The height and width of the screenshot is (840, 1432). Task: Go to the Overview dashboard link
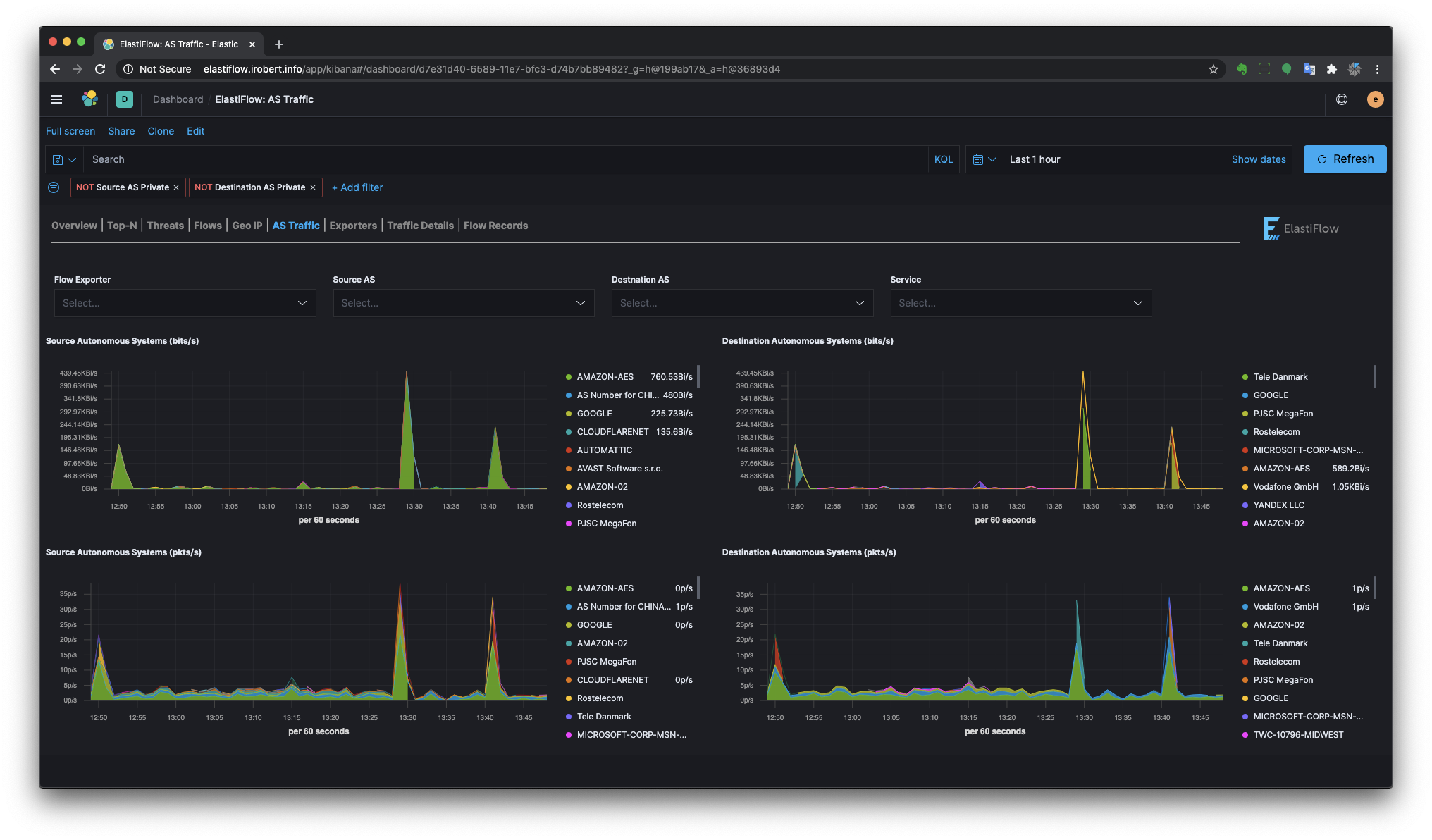pyautogui.click(x=74, y=226)
